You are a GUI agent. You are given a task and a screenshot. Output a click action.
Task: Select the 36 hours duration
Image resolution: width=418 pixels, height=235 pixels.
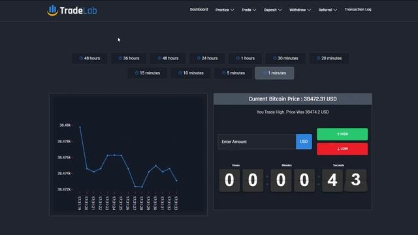coord(129,58)
